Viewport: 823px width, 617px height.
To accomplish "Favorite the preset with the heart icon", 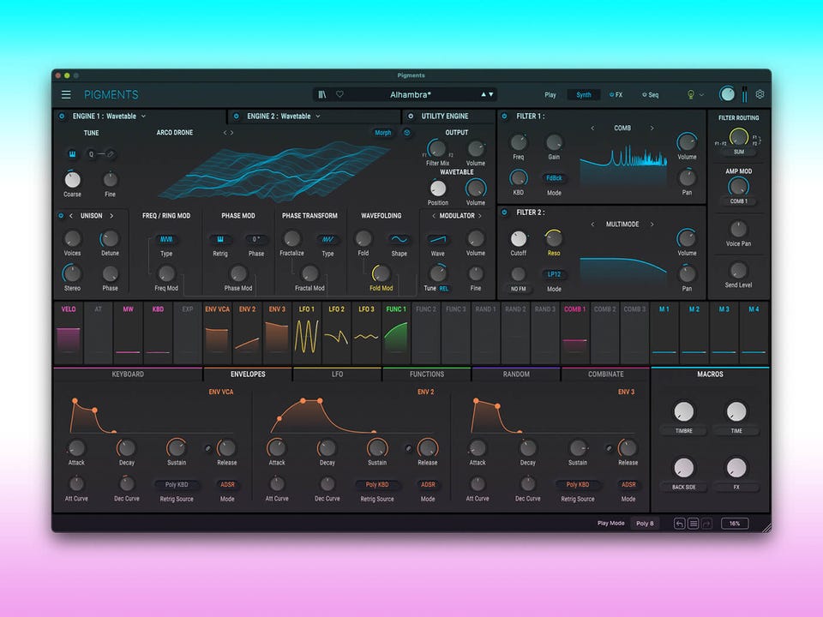I will [339, 94].
